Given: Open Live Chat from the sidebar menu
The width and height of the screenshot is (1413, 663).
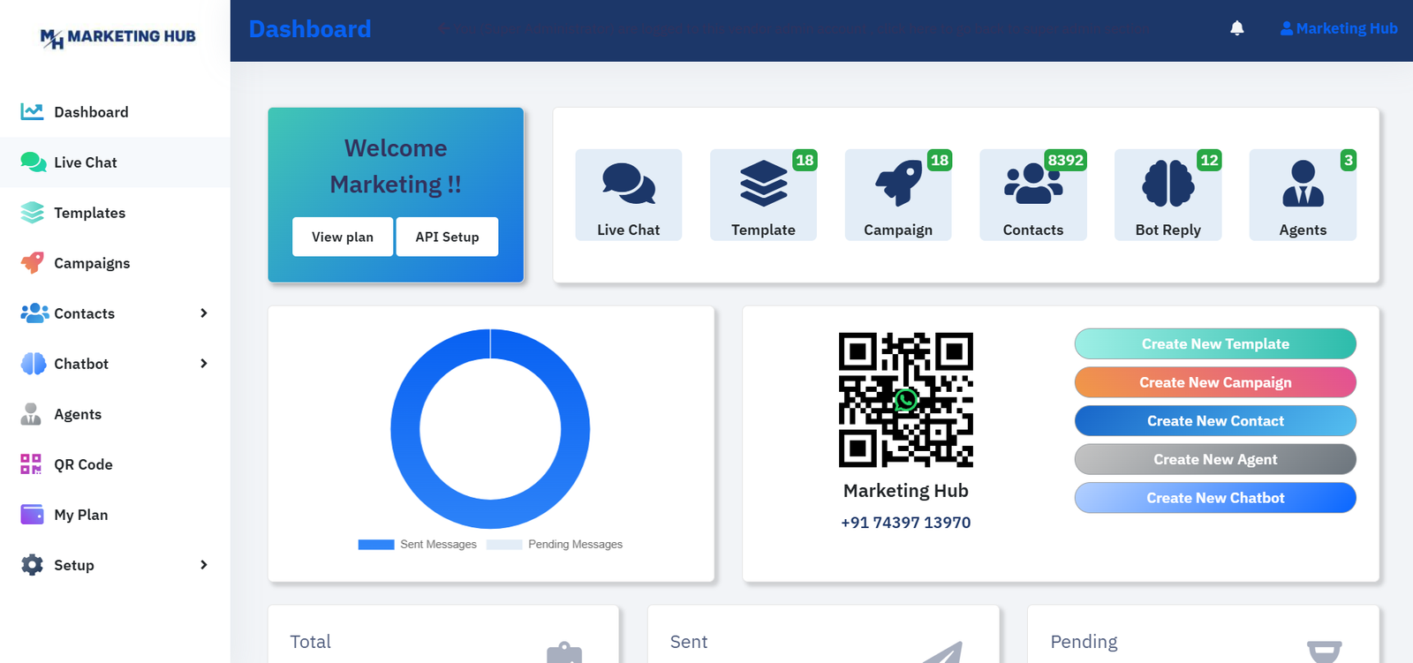Looking at the screenshot, I should [x=86, y=162].
